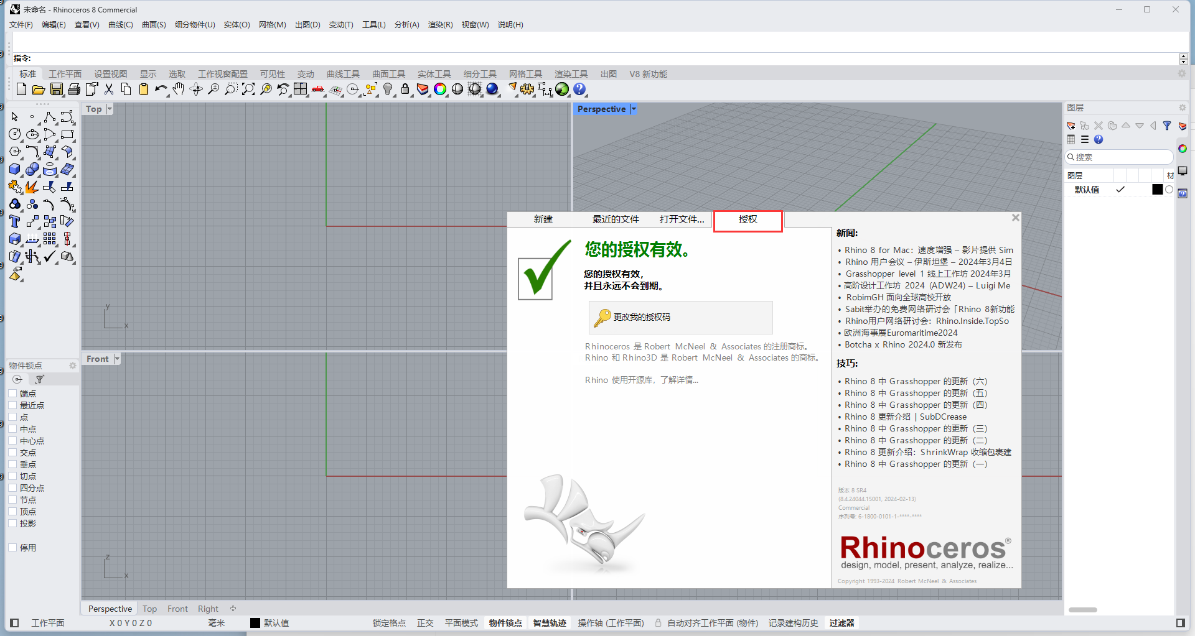Image resolution: width=1195 pixels, height=636 pixels.
Task: Open Options with the gear icon
Action: [527, 90]
